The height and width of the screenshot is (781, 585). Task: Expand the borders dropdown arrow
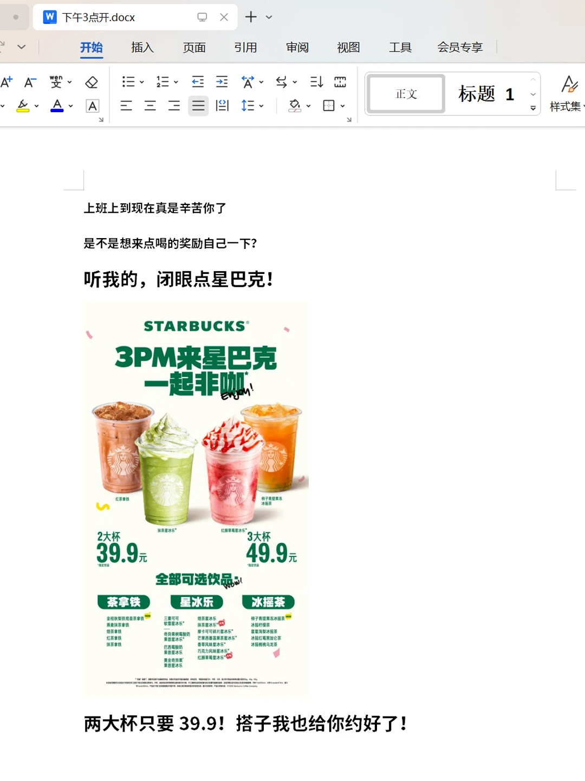click(x=342, y=106)
